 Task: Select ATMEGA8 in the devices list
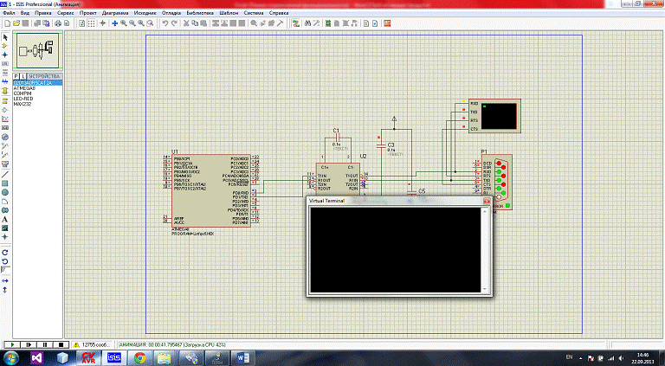point(24,88)
